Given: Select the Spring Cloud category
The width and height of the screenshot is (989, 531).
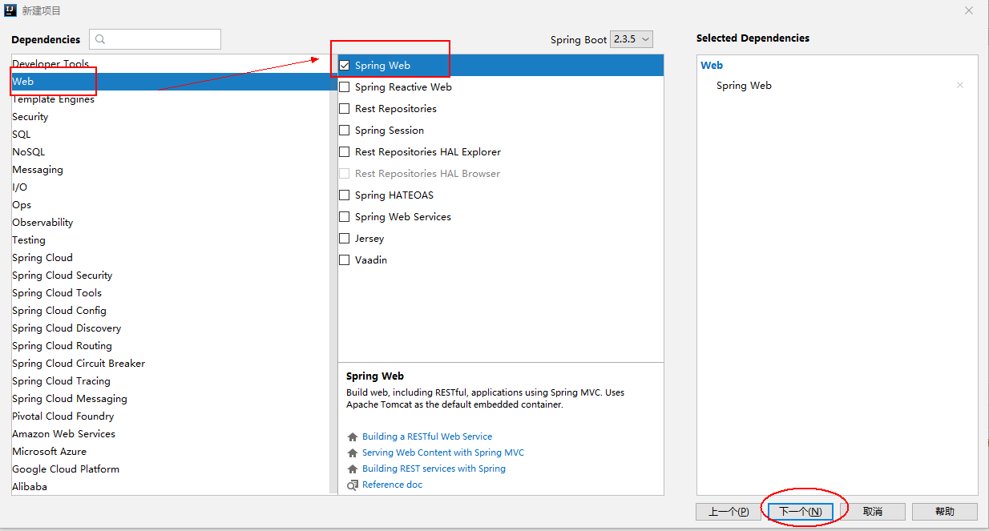Looking at the screenshot, I should tap(170, 258).
